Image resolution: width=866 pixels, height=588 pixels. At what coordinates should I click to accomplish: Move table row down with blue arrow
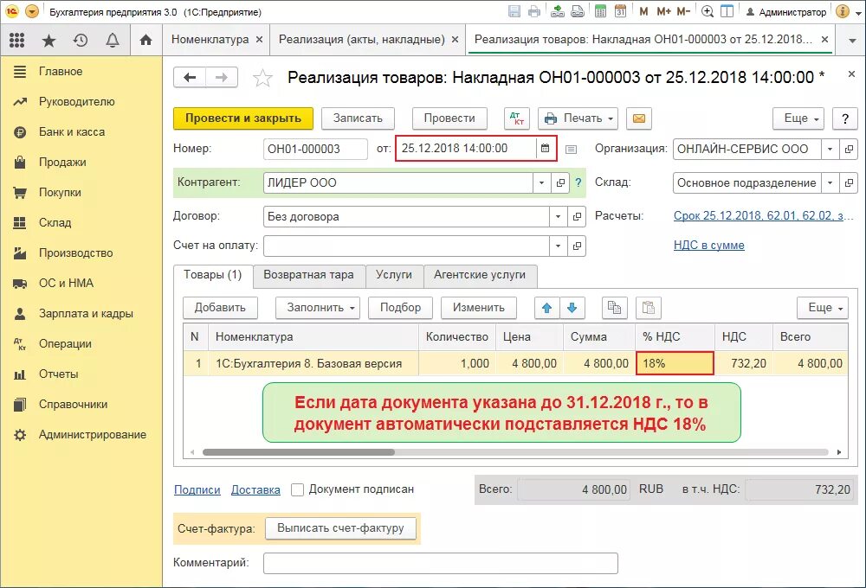572,308
